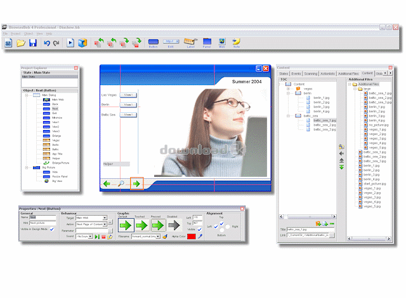Screen dimensions: 406x298
Task: Pick Alpha Color with the eyedropper icon
Action: click(200, 236)
